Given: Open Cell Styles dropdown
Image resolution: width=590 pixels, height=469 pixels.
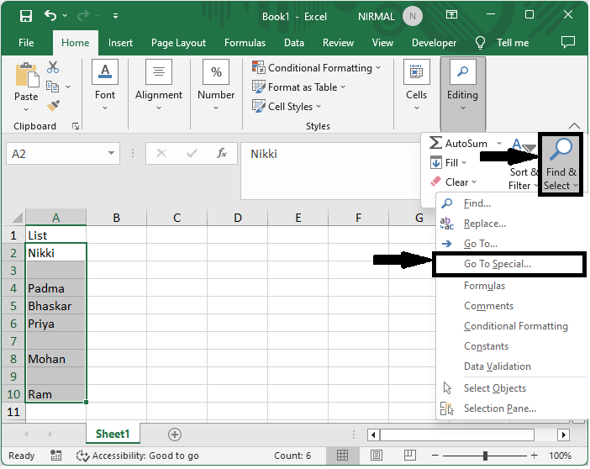Looking at the screenshot, I should [287, 107].
